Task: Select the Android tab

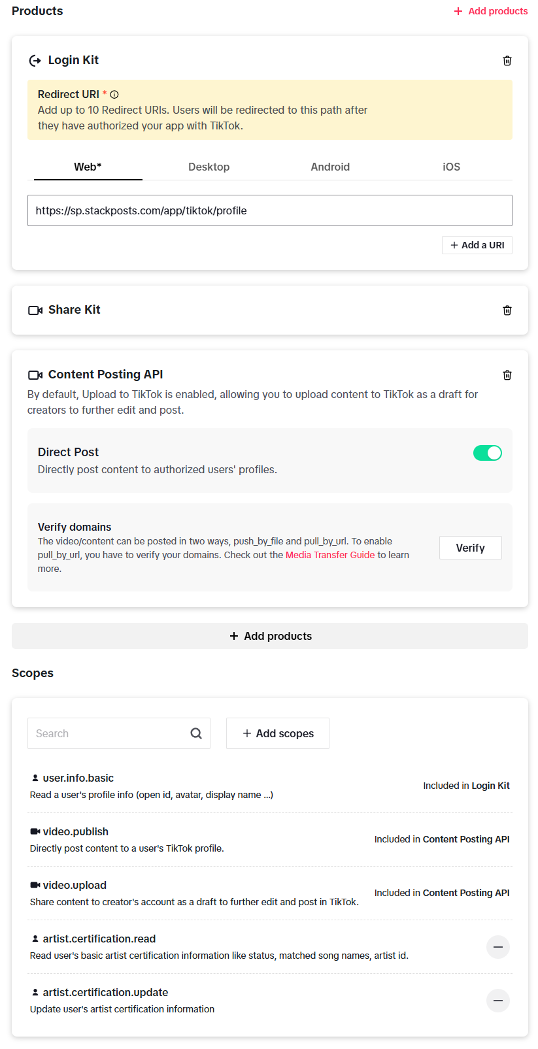Action: click(330, 167)
